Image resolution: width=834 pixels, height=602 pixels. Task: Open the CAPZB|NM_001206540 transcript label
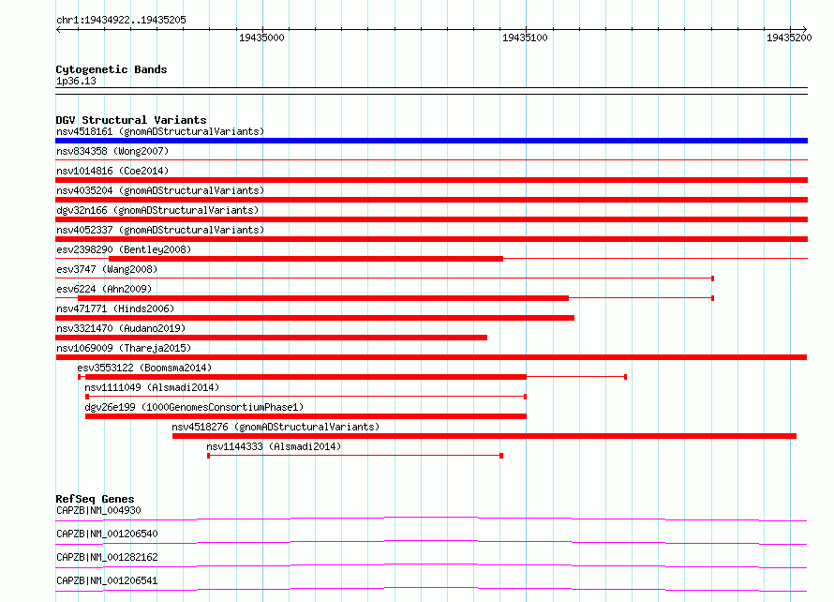pos(107,534)
